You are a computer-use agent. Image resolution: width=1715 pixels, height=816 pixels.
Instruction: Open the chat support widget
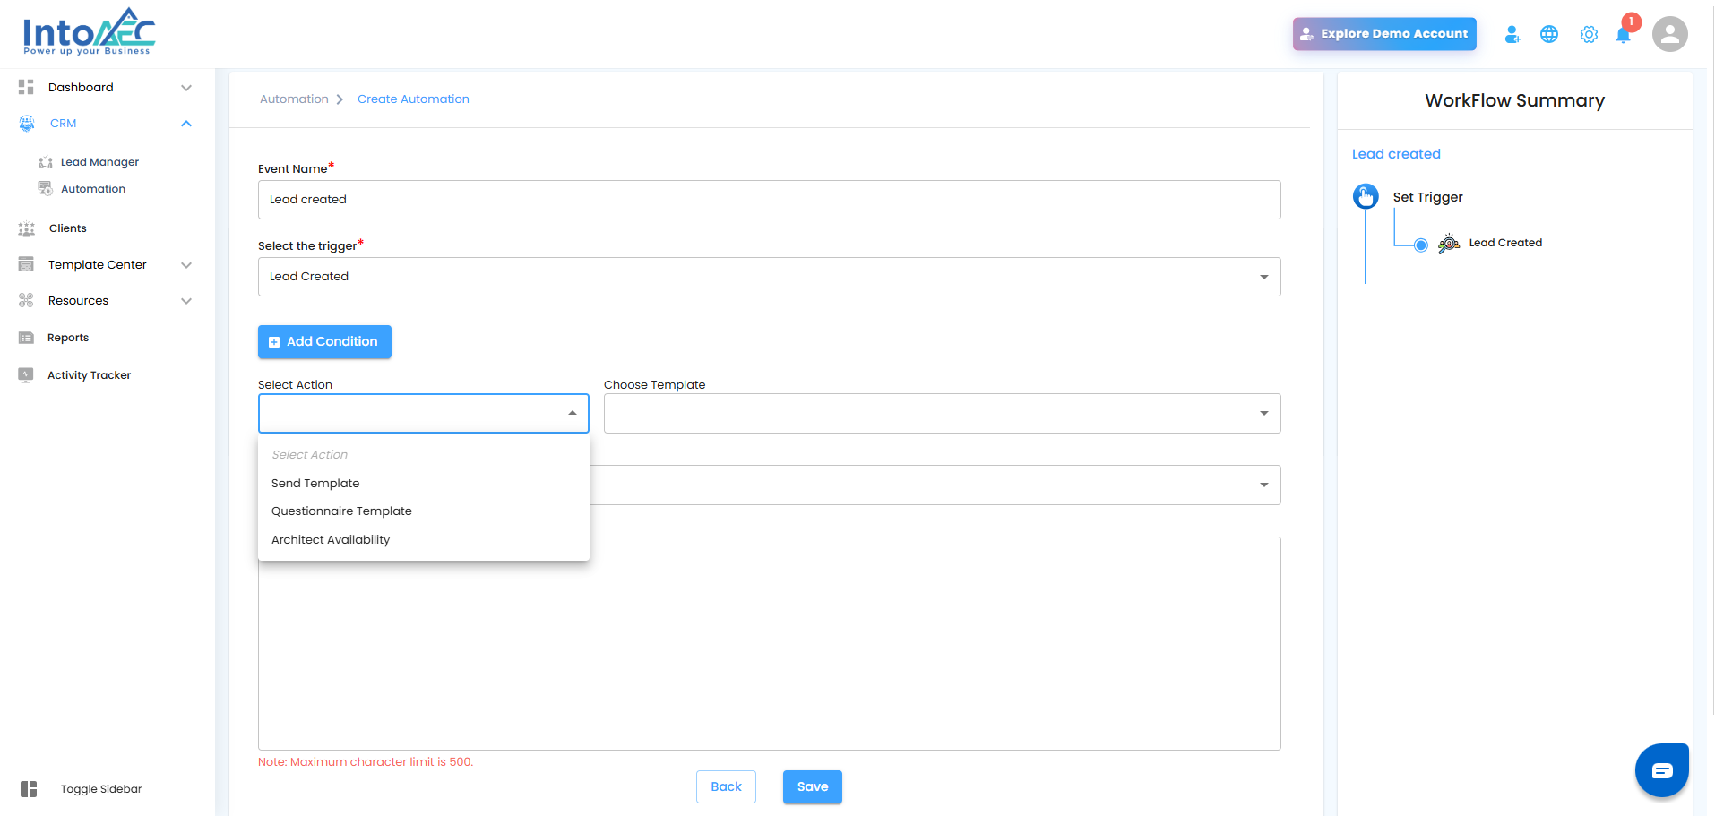pos(1661,770)
